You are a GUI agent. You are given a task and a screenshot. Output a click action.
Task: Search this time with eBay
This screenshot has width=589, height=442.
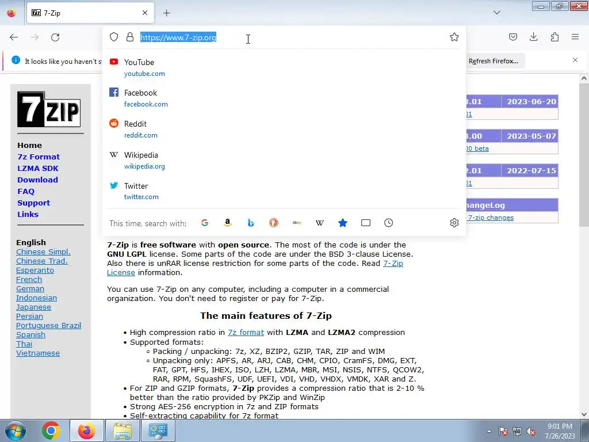[297, 223]
